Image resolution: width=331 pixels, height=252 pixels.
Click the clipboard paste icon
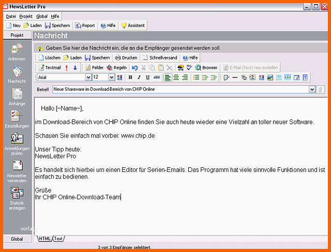[161, 68]
